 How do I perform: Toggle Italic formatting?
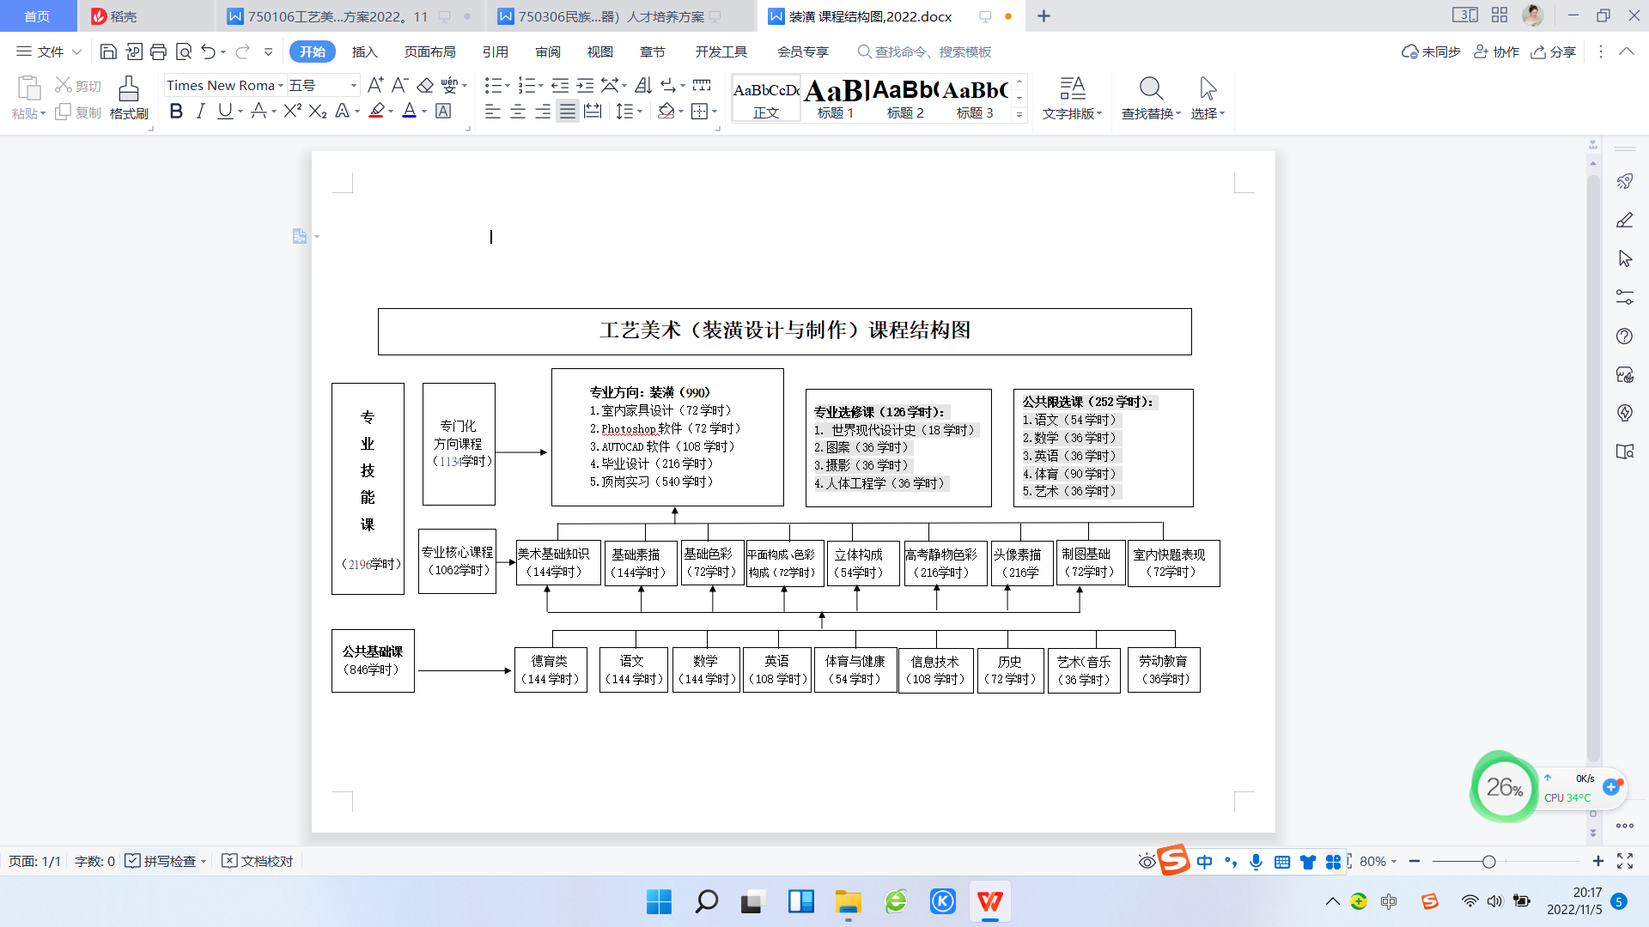(x=200, y=111)
